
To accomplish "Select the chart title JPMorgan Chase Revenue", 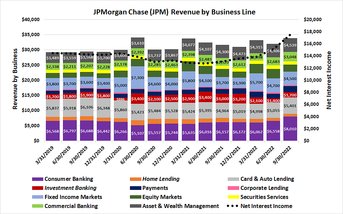I will coord(174,12).
